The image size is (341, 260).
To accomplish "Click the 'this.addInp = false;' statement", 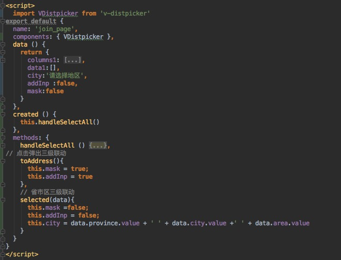I will (64, 215).
